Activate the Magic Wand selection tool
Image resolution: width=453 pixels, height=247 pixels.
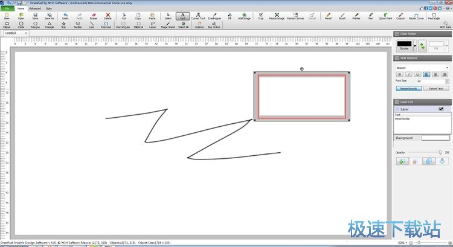point(167,25)
